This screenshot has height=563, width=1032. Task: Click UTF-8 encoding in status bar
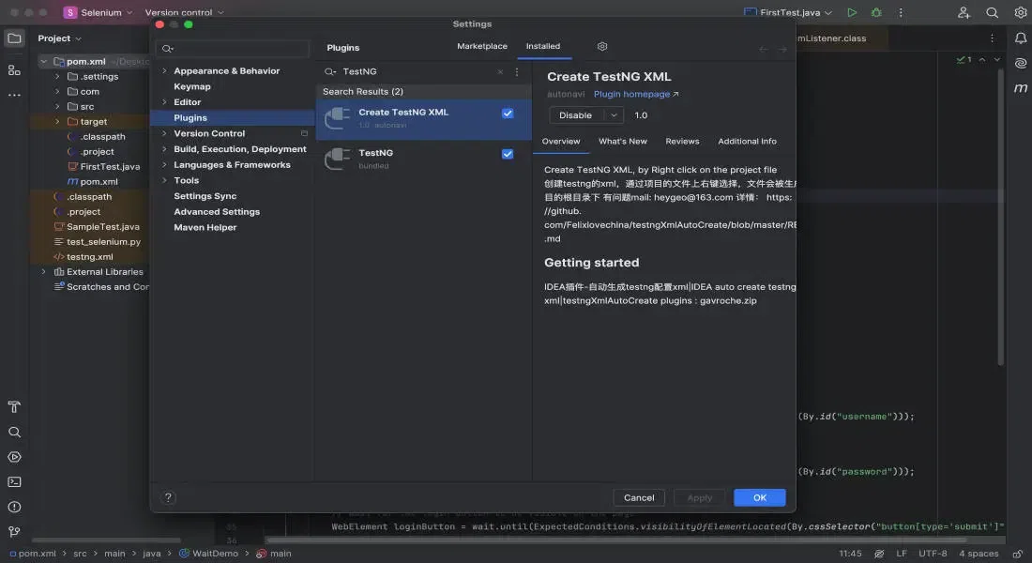coord(933,554)
